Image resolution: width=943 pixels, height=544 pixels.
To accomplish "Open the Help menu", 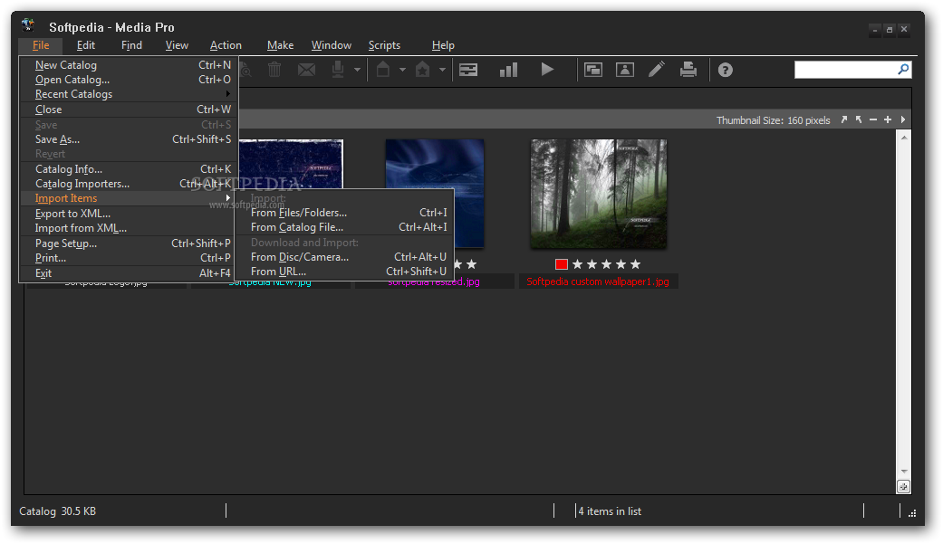I will click(443, 45).
